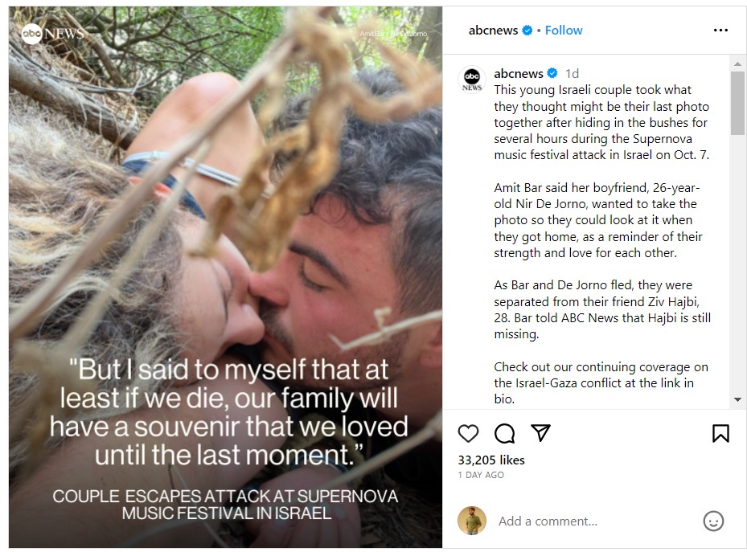
Task: Click the post photo of the couple
Action: tap(225, 241)
